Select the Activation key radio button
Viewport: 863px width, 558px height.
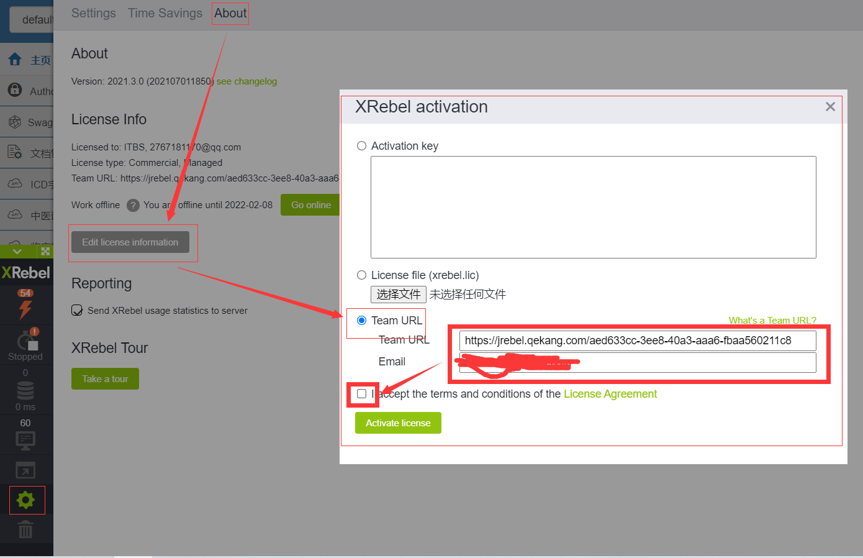point(361,146)
